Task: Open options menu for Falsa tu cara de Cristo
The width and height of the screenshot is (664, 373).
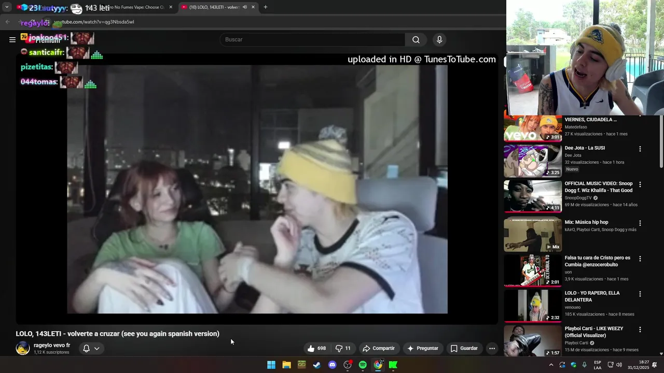Action: 640,259
